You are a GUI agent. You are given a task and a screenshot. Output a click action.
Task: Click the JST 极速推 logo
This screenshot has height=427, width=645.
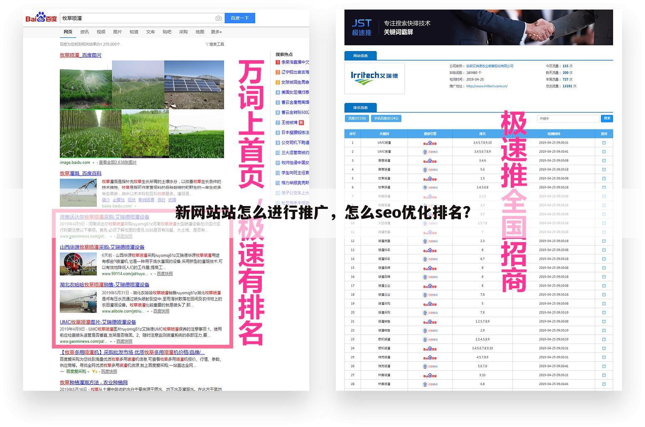click(362, 27)
